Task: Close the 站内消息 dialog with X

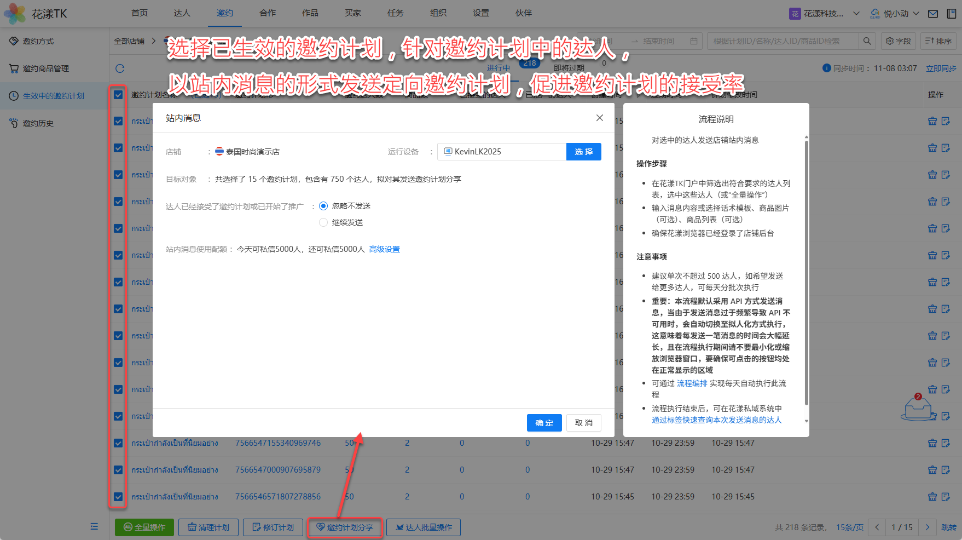Action: [x=600, y=118]
